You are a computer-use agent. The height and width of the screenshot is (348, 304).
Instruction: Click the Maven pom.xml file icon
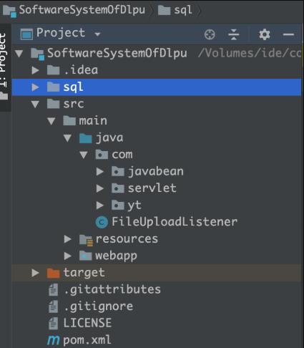coord(53,340)
